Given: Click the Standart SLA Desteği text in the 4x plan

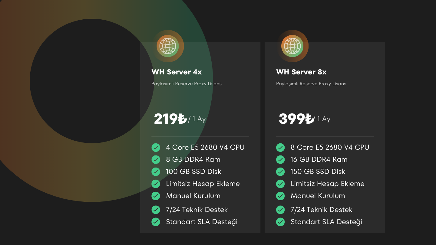Looking at the screenshot, I should click(x=202, y=222).
